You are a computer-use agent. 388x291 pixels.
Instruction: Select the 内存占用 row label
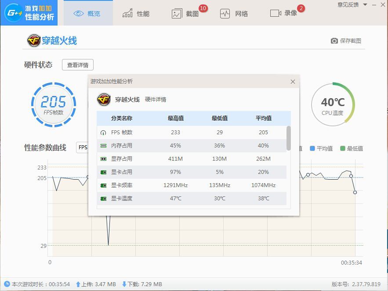122,145
